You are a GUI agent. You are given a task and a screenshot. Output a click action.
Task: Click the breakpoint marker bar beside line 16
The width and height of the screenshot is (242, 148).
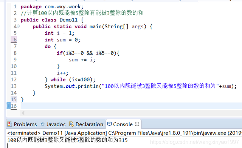[x=8, y=106]
